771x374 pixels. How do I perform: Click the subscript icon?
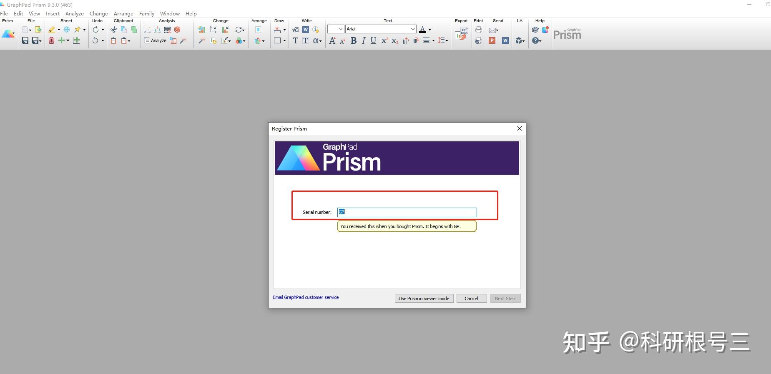point(394,40)
